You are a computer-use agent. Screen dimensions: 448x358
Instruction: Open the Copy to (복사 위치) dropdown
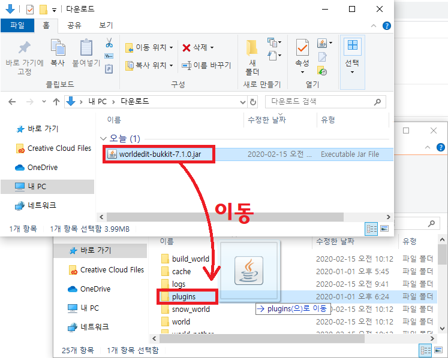149,65
